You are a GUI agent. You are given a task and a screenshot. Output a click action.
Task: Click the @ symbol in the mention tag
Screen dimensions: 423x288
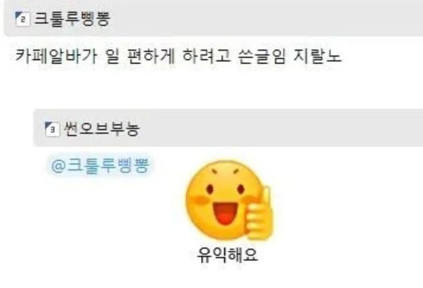pyautogui.click(x=58, y=166)
